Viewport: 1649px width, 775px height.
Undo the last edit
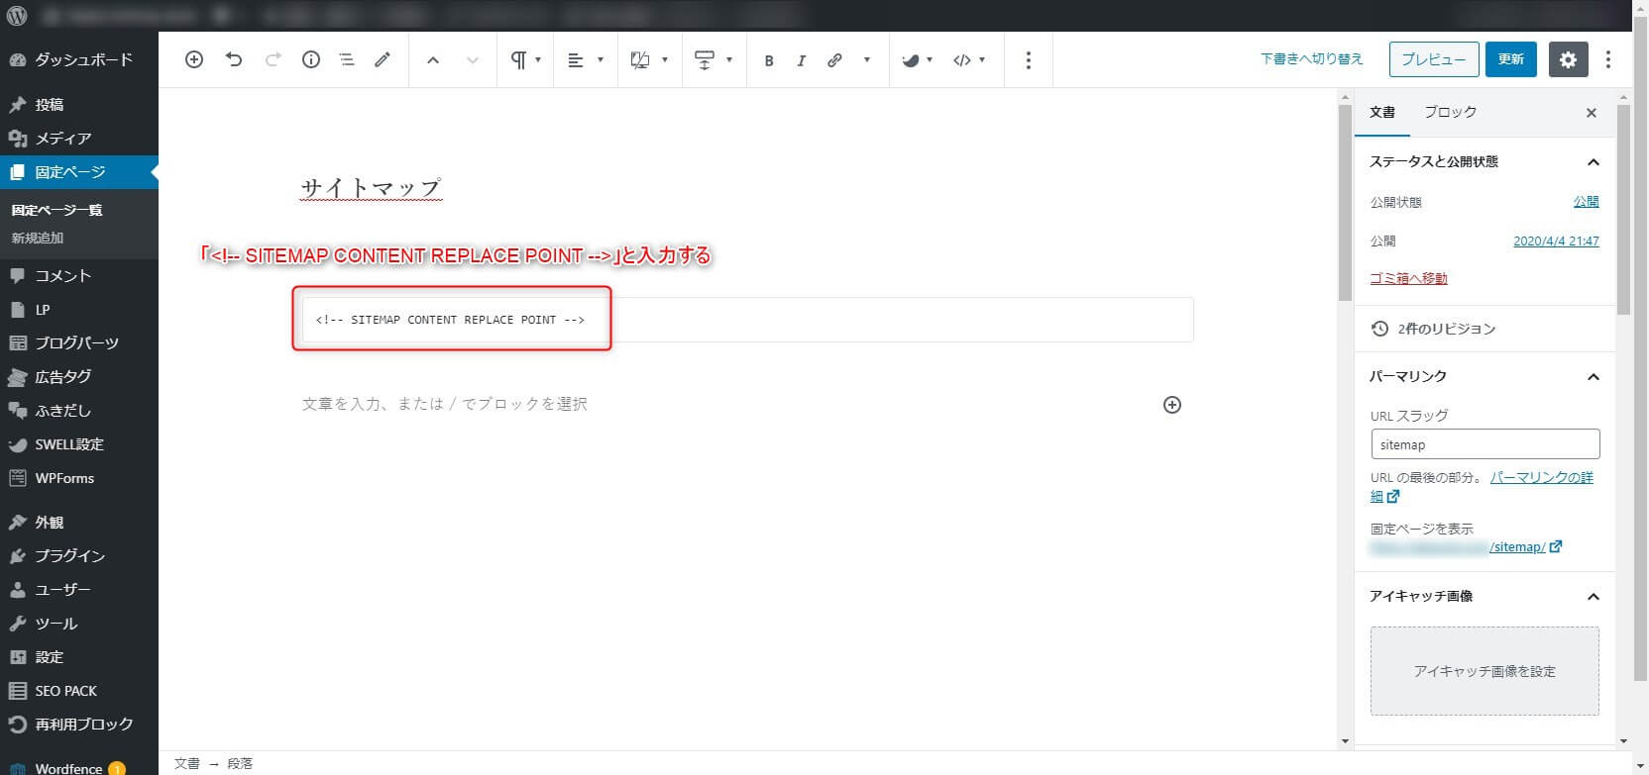[x=234, y=60]
